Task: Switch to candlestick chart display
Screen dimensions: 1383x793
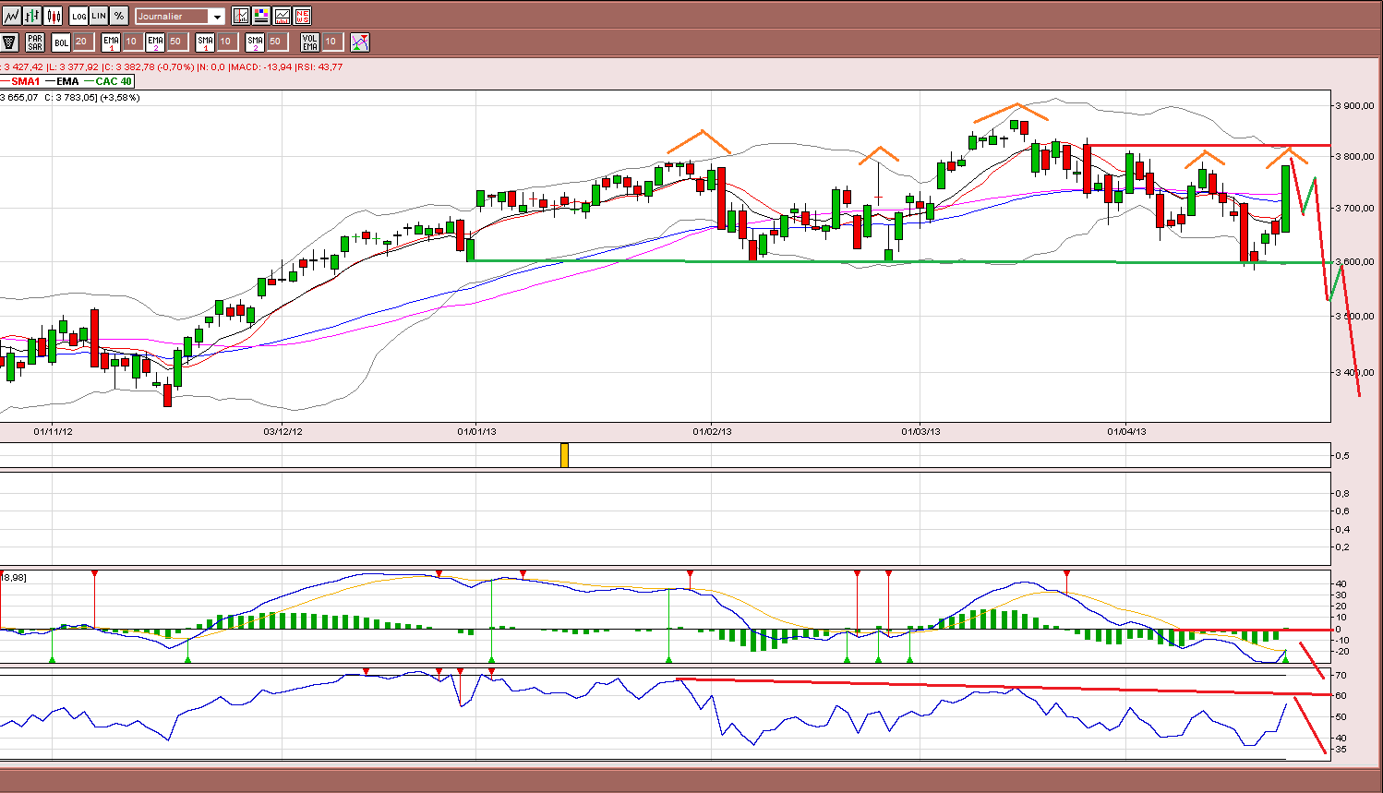Action: click(53, 16)
